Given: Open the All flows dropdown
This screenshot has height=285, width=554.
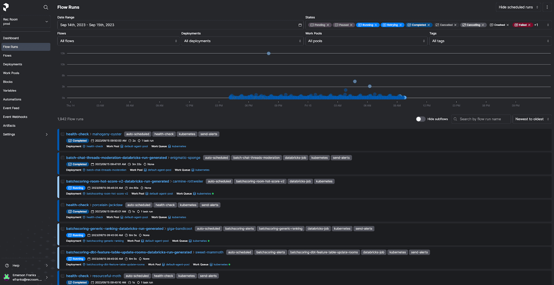Looking at the screenshot, I should 118,41.
